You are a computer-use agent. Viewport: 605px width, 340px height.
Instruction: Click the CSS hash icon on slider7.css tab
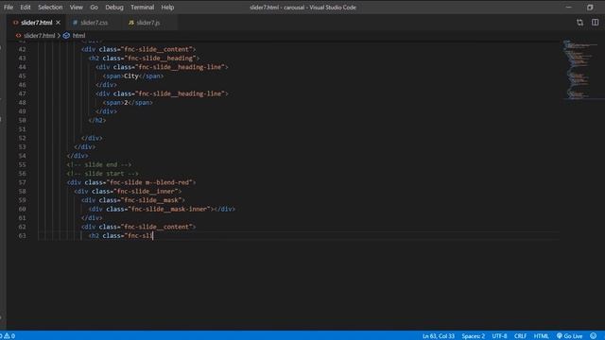[75, 23]
